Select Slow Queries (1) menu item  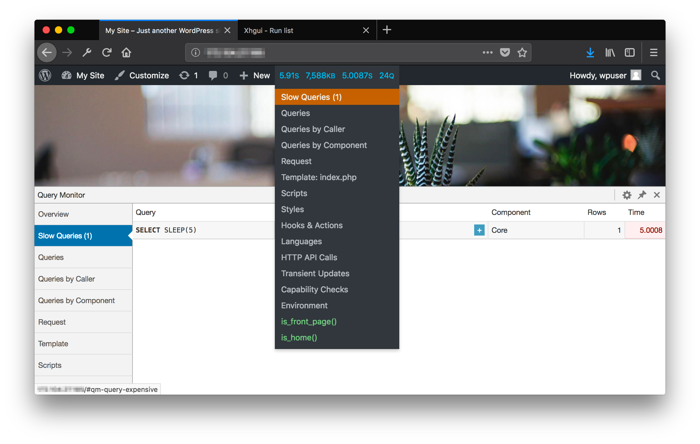(x=337, y=97)
